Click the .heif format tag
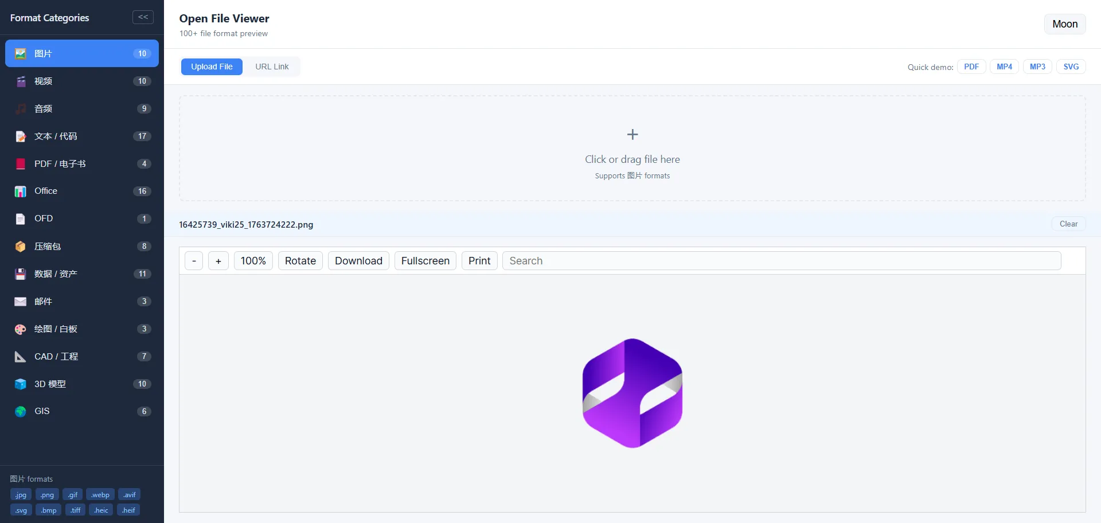 point(128,510)
